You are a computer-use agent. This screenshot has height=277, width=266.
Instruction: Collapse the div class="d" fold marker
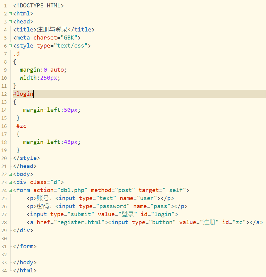click(x=10, y=182)
